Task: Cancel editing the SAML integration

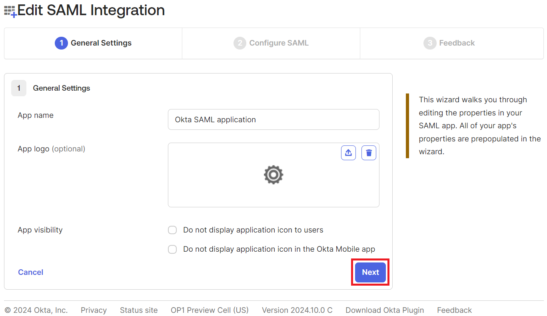Action: (x=30, y=272)
